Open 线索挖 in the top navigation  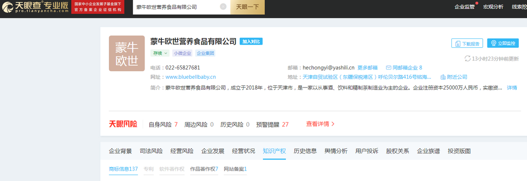tap(519, 7)
